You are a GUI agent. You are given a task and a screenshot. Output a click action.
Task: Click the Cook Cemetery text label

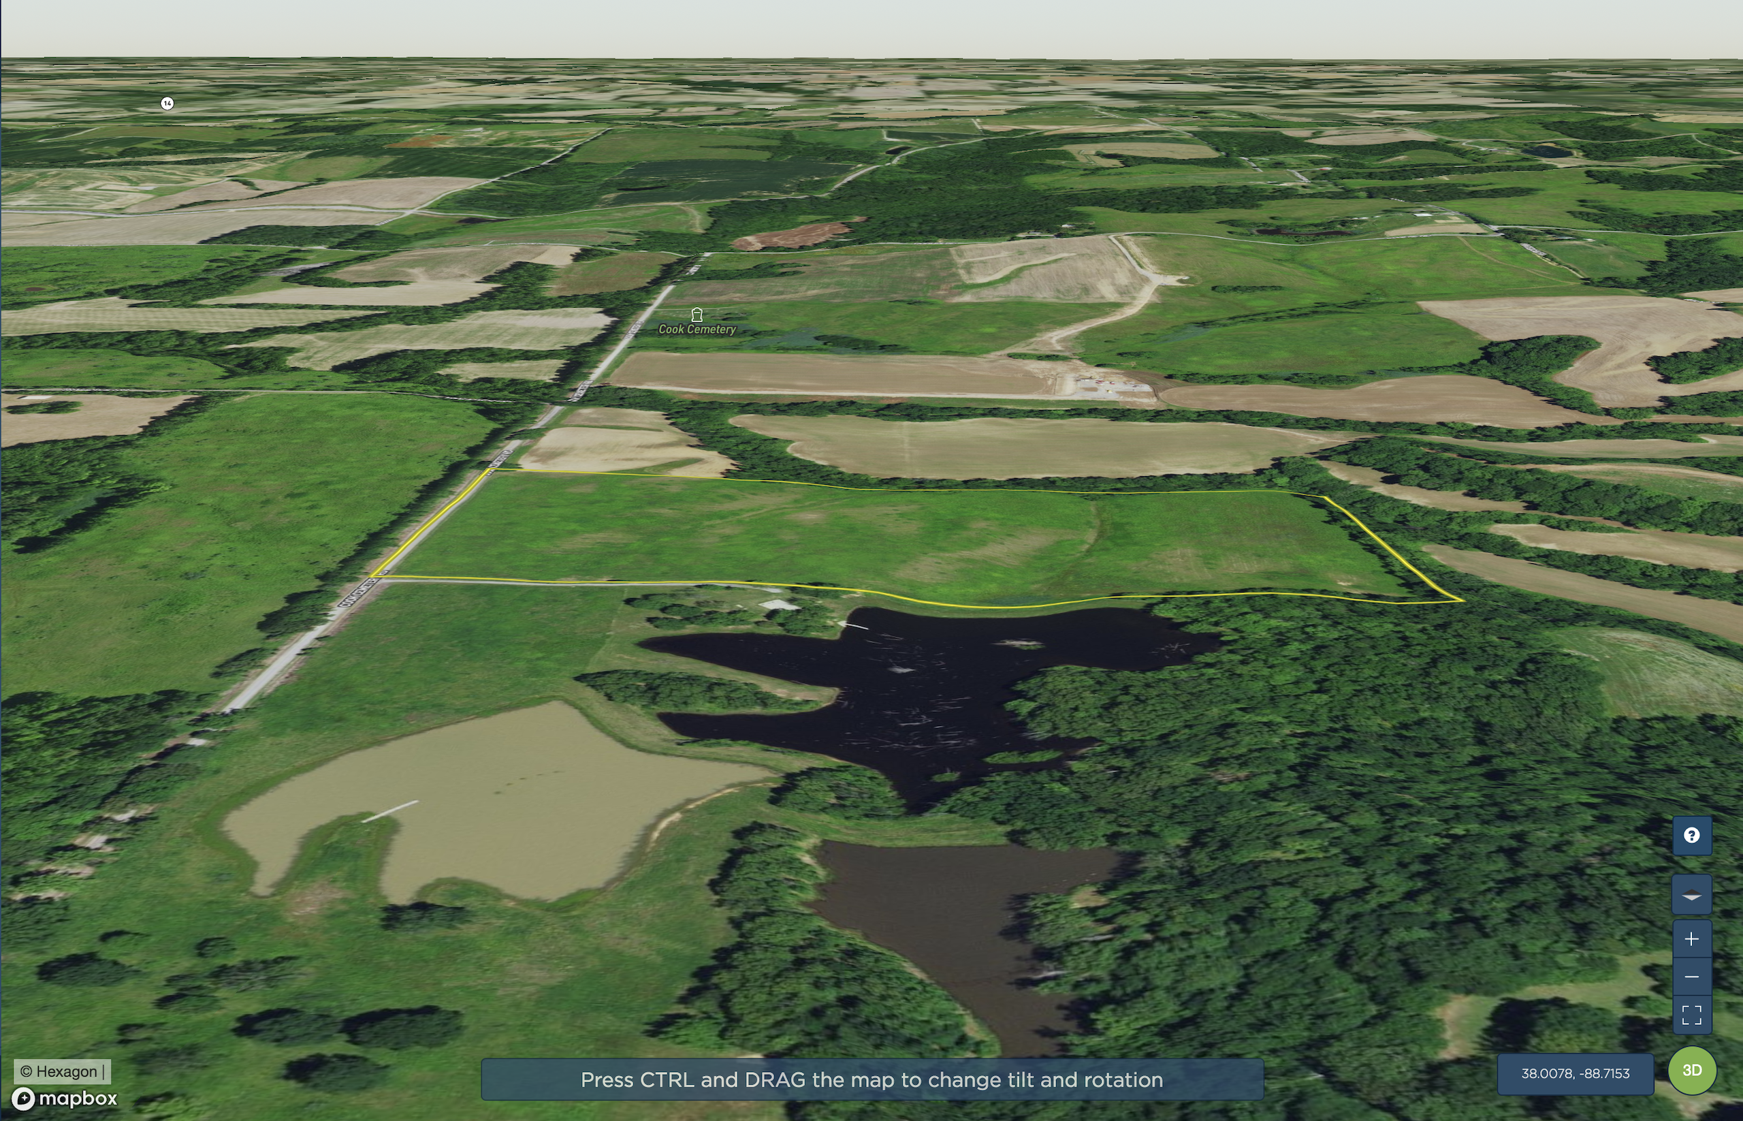697,330
